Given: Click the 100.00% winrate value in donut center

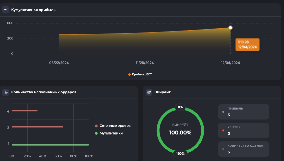Looking at the screenshot, I should click(180, 133).
